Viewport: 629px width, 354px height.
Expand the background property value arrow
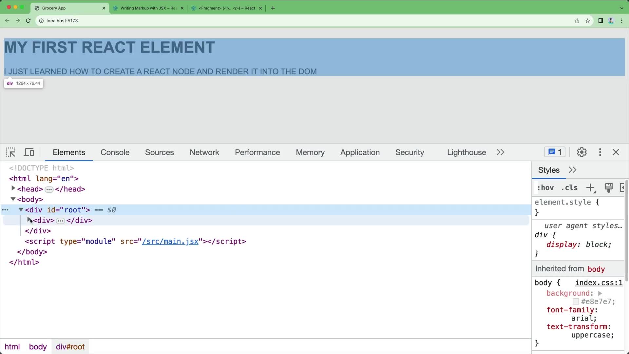pyautogui.click(x=600, y=293)
